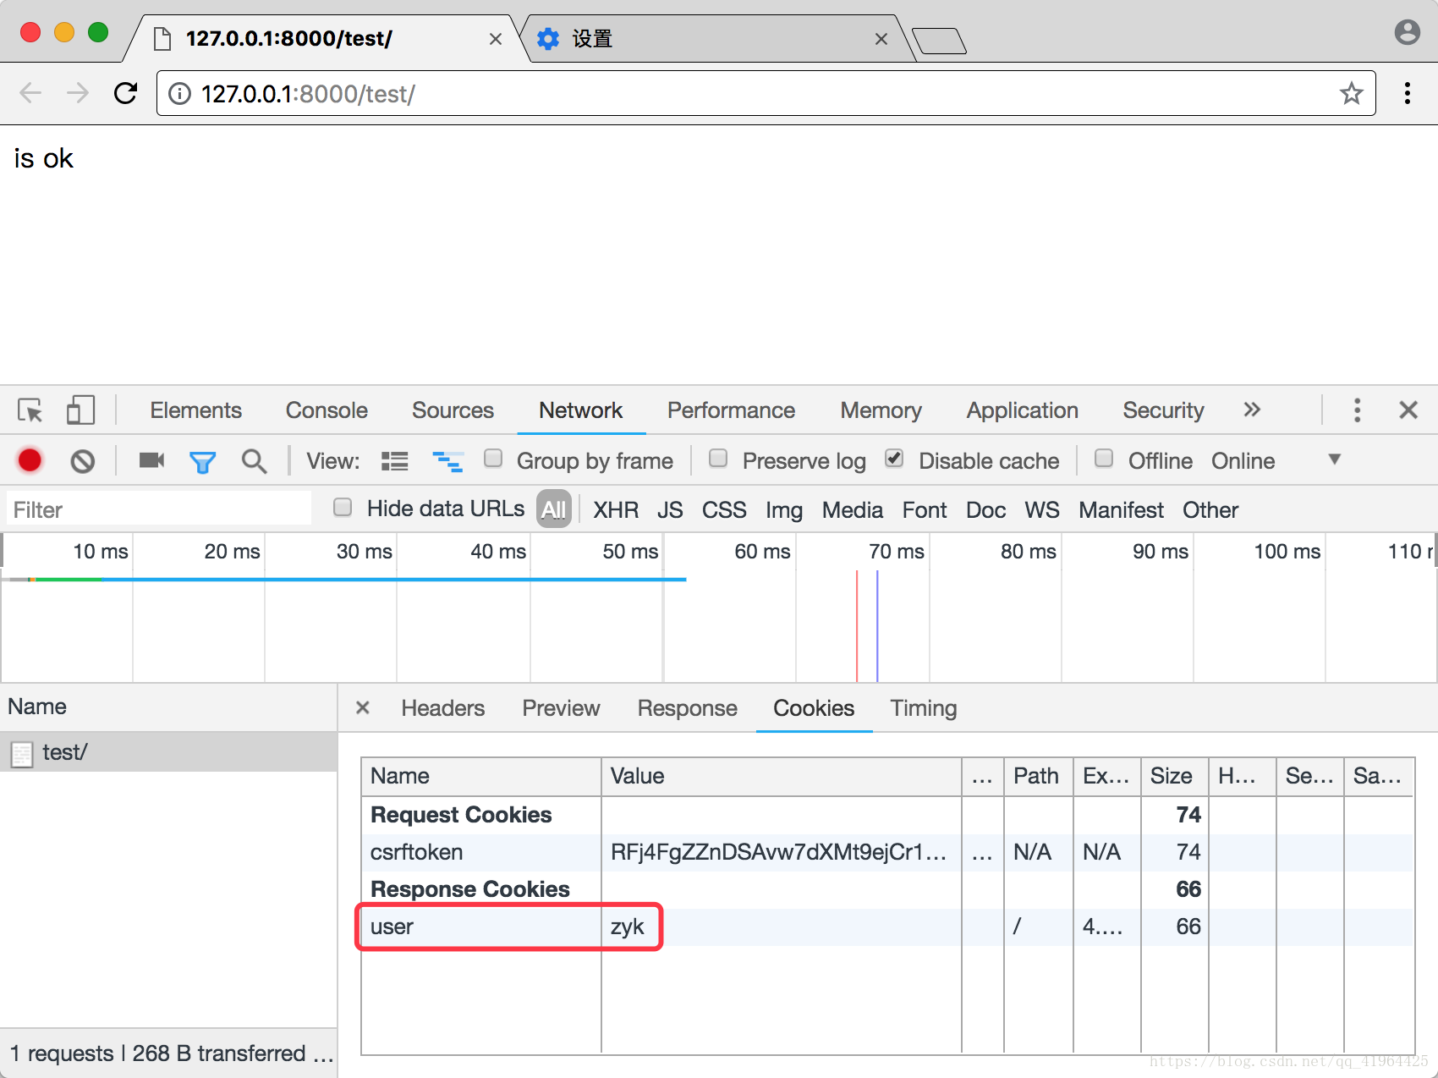Check Hide data URLs checkbox
The image size is (1438, 1078).
pyautogui.click(x=343, y=507)
